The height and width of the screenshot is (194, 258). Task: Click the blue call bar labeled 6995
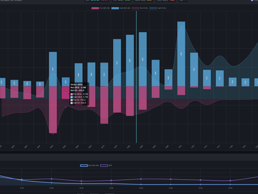[168, 78]
